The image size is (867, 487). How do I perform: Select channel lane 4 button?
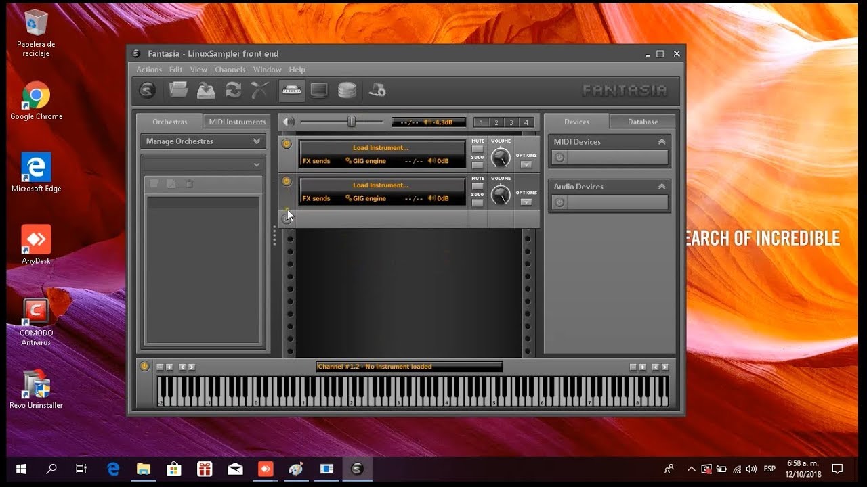(526, 122)
